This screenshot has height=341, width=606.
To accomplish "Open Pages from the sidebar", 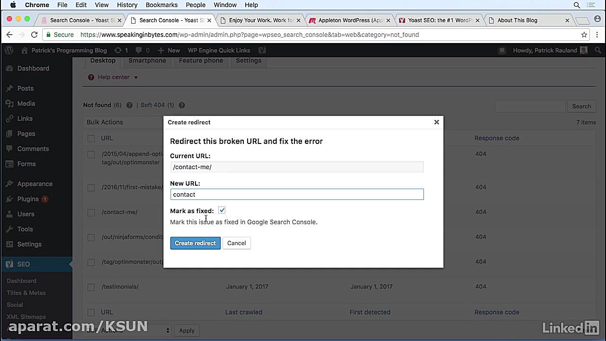I will tap(26, 134).
